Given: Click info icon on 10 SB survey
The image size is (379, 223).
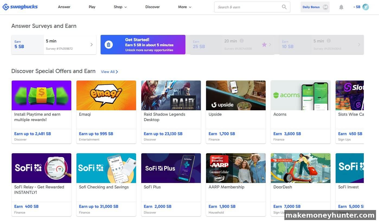Looking at the screenshot, I should (329, 41).
